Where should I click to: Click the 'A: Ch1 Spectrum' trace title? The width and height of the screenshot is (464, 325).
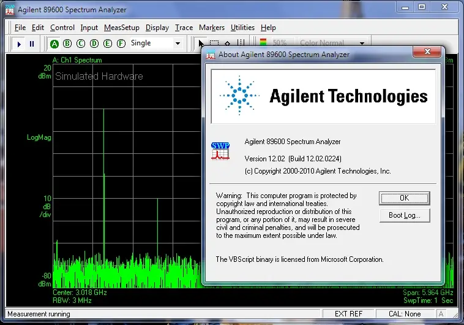(77, 60)
